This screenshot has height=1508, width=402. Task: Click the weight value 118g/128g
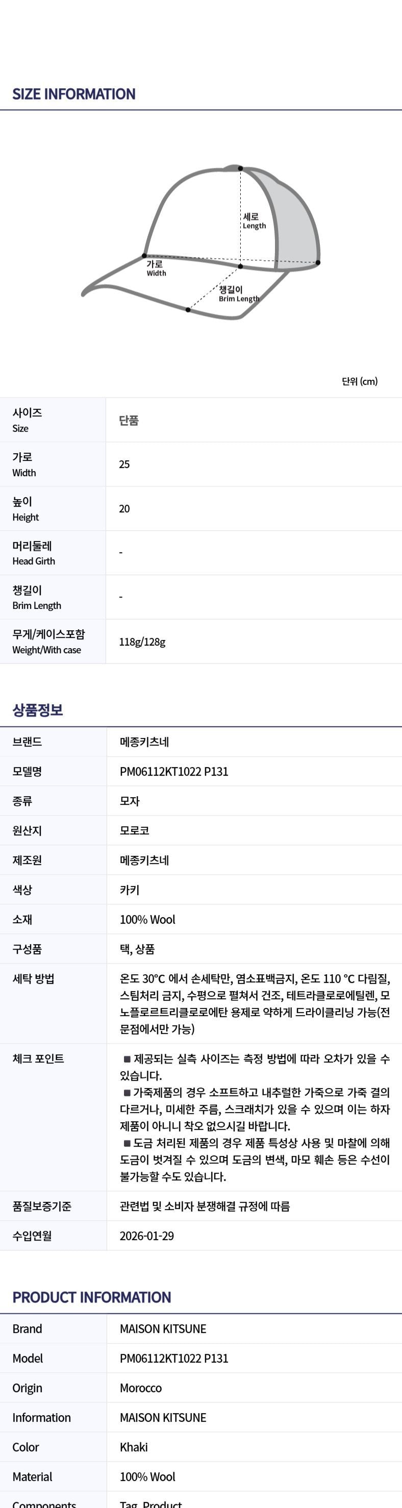tap(142, 641)
